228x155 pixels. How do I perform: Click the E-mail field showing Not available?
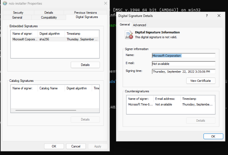(184, 64)
